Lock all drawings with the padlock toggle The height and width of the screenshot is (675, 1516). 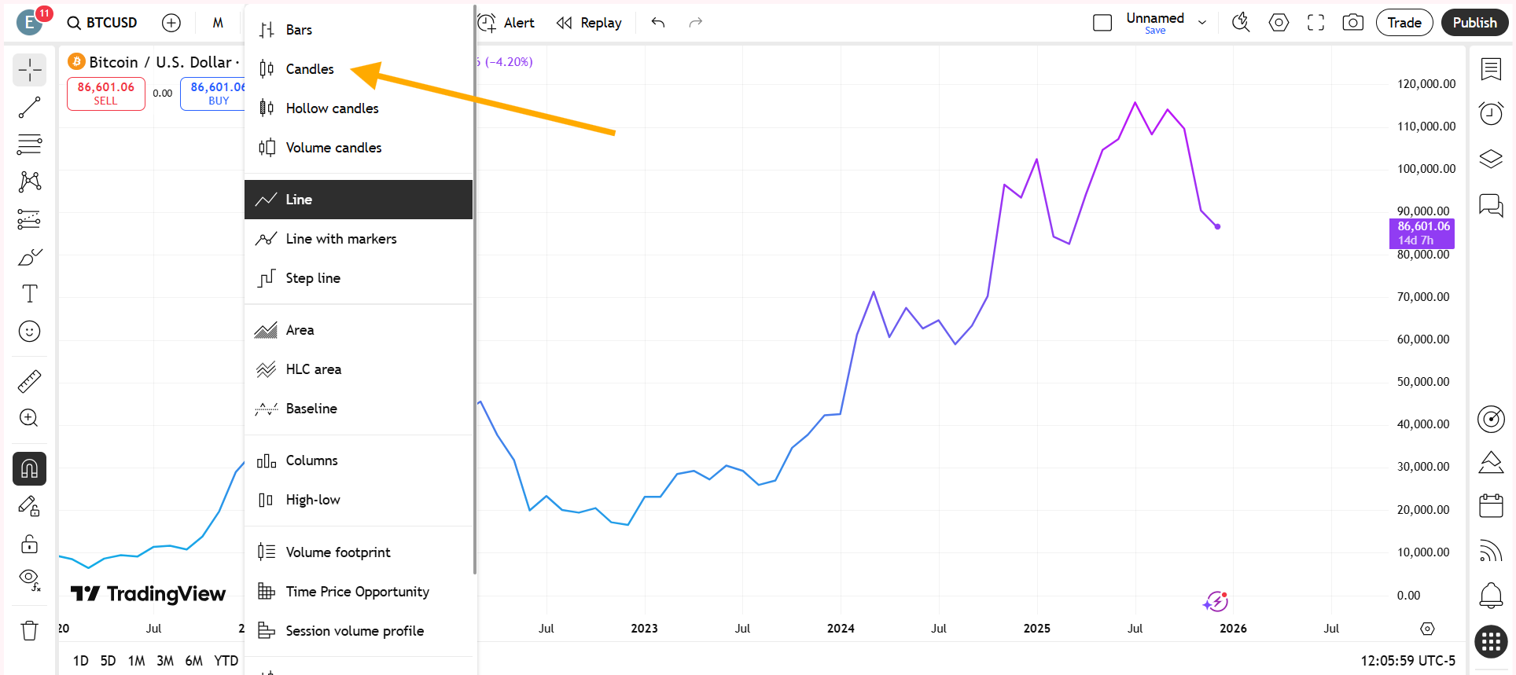[x=29, y=543]
